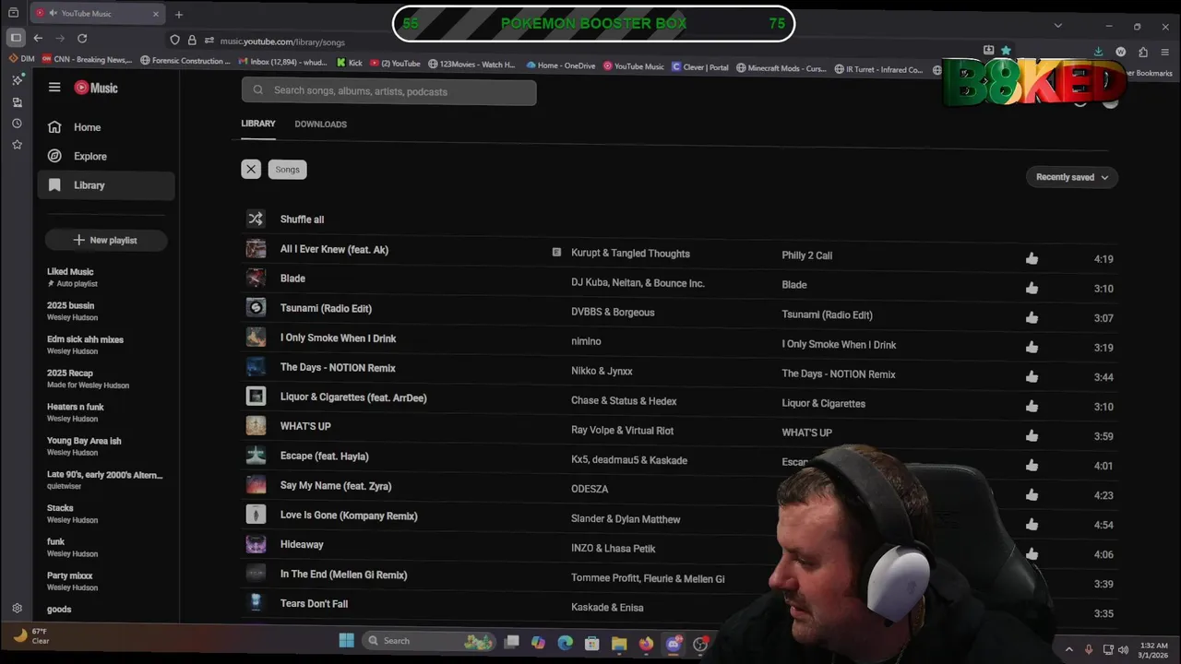Toggle the Firefox sidebar button
The height and width of the screenshot is (664, 1181).
coord(16,38)
